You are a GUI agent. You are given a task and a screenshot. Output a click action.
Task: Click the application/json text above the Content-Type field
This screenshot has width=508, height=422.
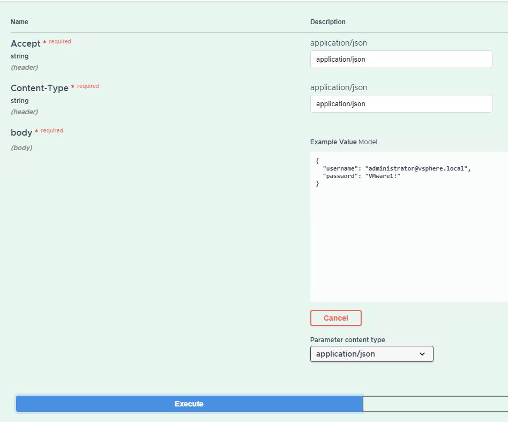[338, 87]
